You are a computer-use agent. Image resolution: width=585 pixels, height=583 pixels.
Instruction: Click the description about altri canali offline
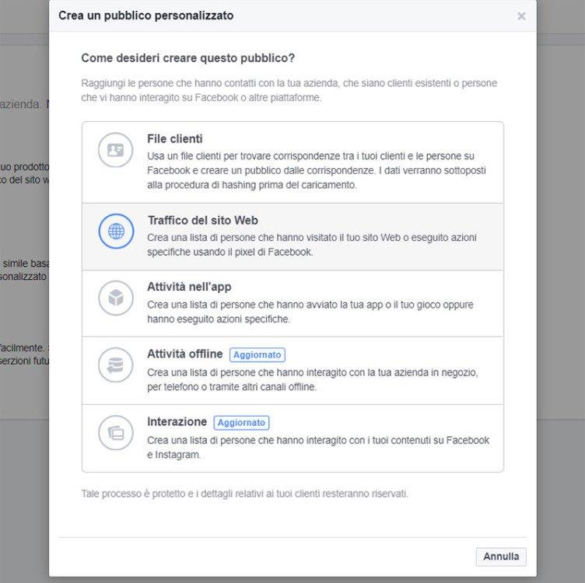click(x=312, y=379)
